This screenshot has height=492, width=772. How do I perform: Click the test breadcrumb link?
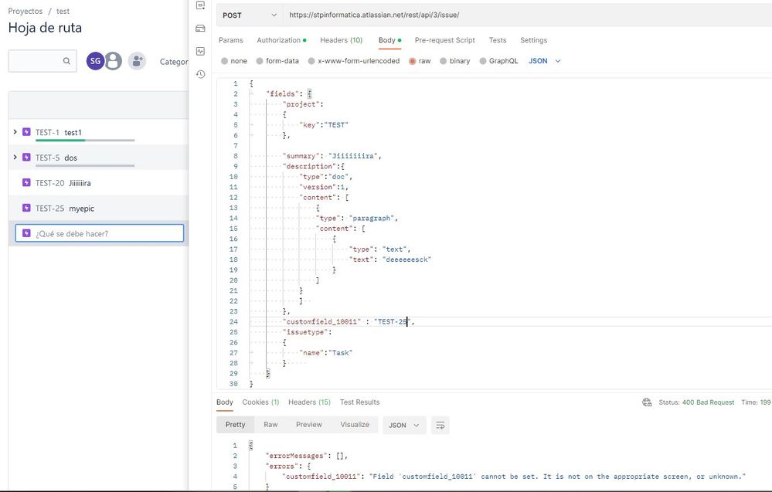pos(63,11)
